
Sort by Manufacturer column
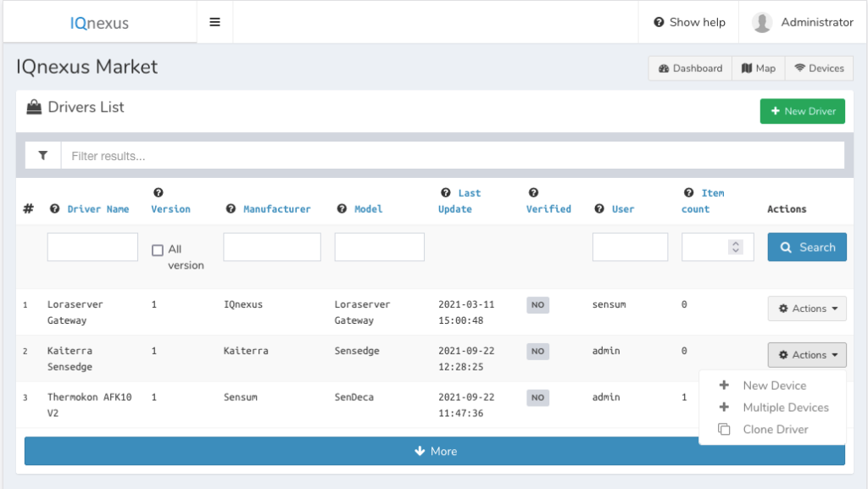(277, 209)
